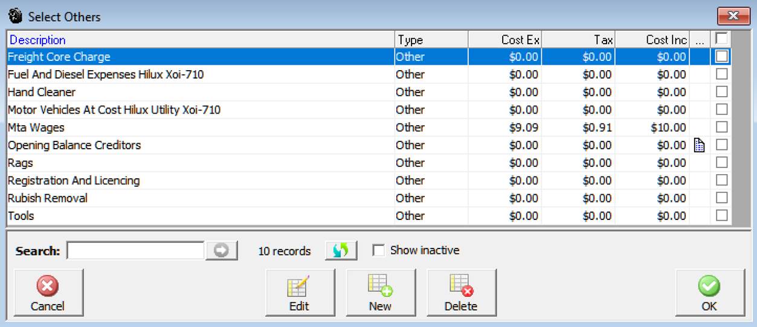Click the New record button

[x=380, y=293]
